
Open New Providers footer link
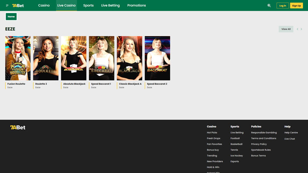click(215, 161)
